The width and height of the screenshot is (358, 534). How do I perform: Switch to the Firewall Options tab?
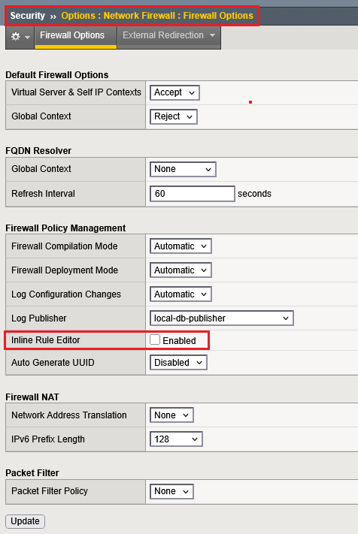click(76, 37)
